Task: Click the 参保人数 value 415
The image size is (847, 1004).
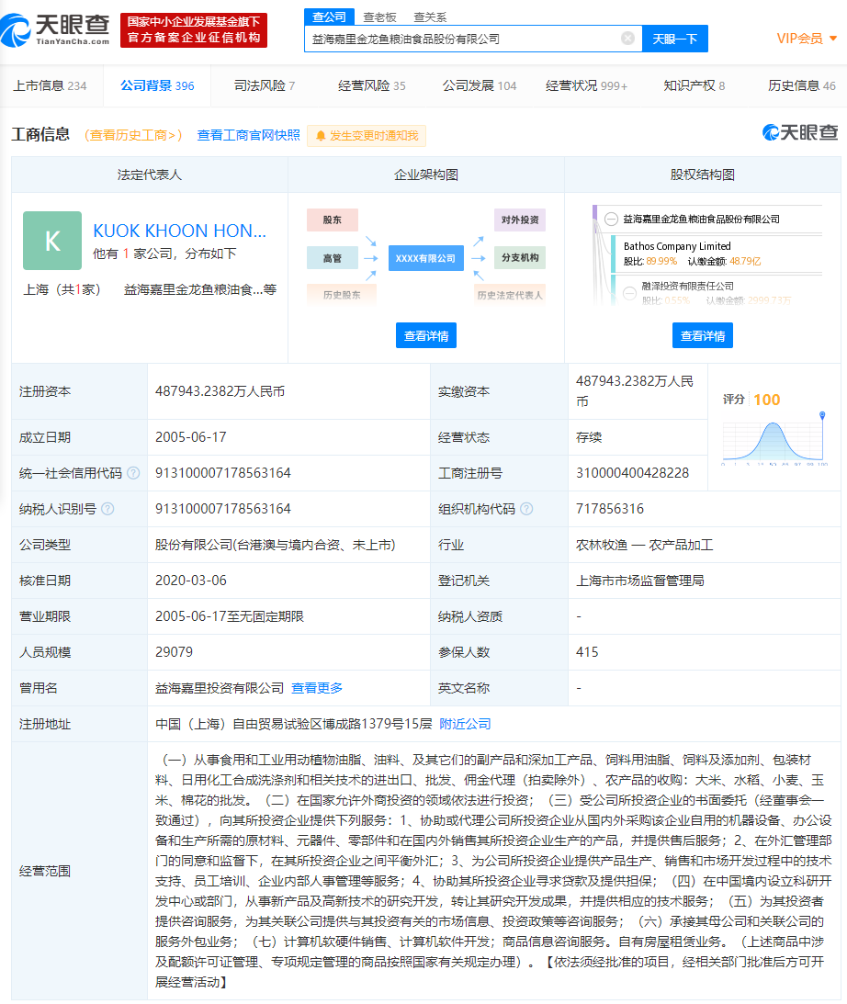Action: (x=587, y=652)
